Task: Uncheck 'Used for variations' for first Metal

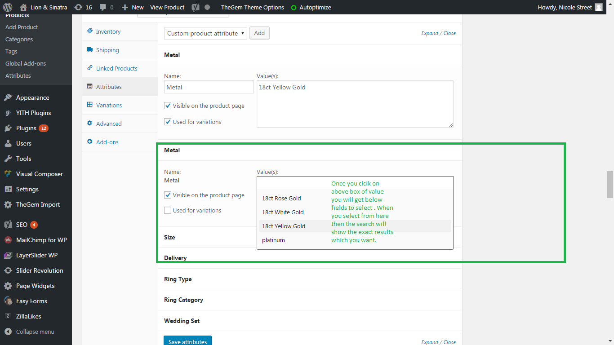Action: click(x=168, y=122)
